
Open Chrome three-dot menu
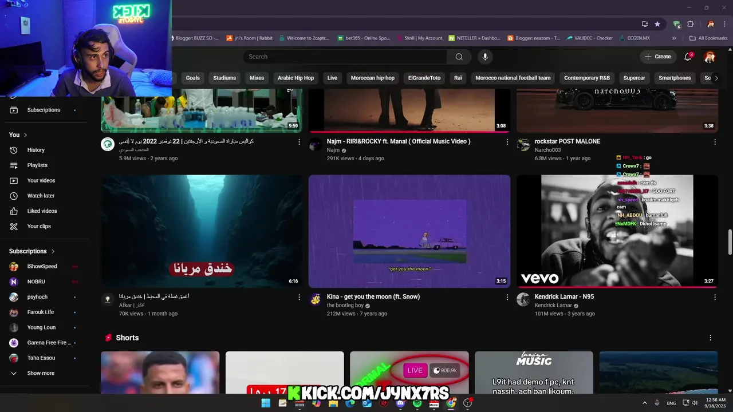click(x=724, y=24)
